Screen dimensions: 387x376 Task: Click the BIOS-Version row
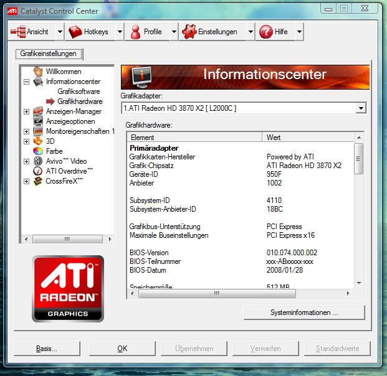pyautogui.click(x=241, y=253)
